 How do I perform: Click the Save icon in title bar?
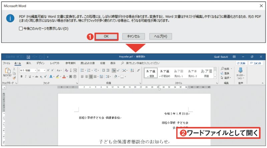pos(28,57)
